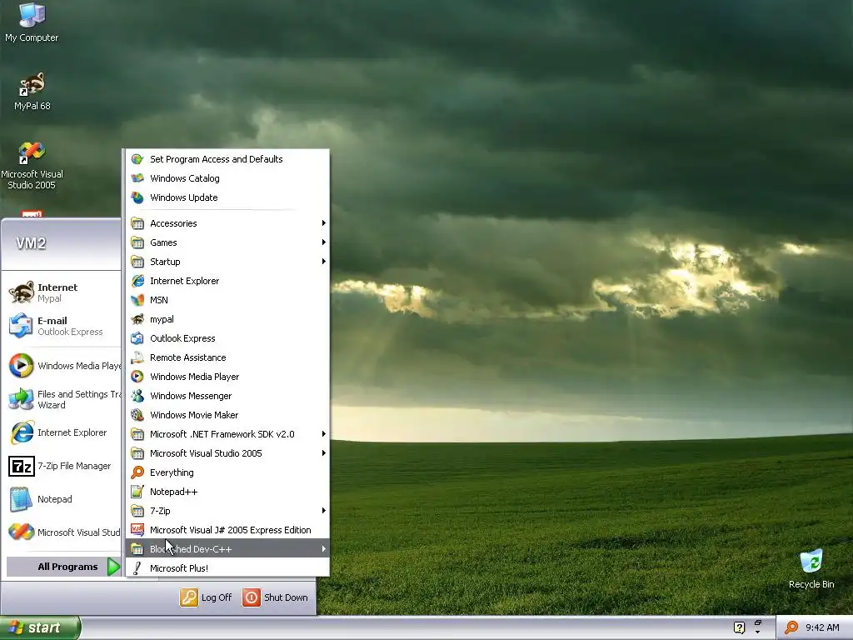Click the Windows Messenger icon

137,396
